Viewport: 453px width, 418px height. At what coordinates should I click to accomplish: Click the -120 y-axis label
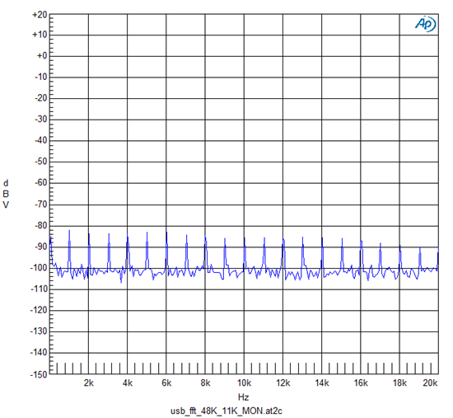tap(39, 310)
